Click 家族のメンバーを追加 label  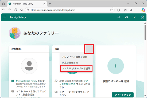click(116, 81)
